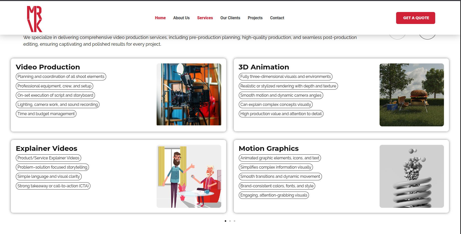The width and height of the screenshot is (461, 234).
Task: Click the MRK logo in the header
Action: [35, 19]
